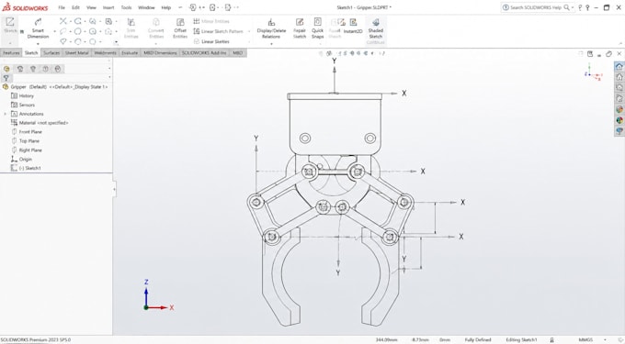Open the Smart Dimension dropdown arrow
Image resolution: width=625 pixels, height=344 pixels.
pos(38,43)
